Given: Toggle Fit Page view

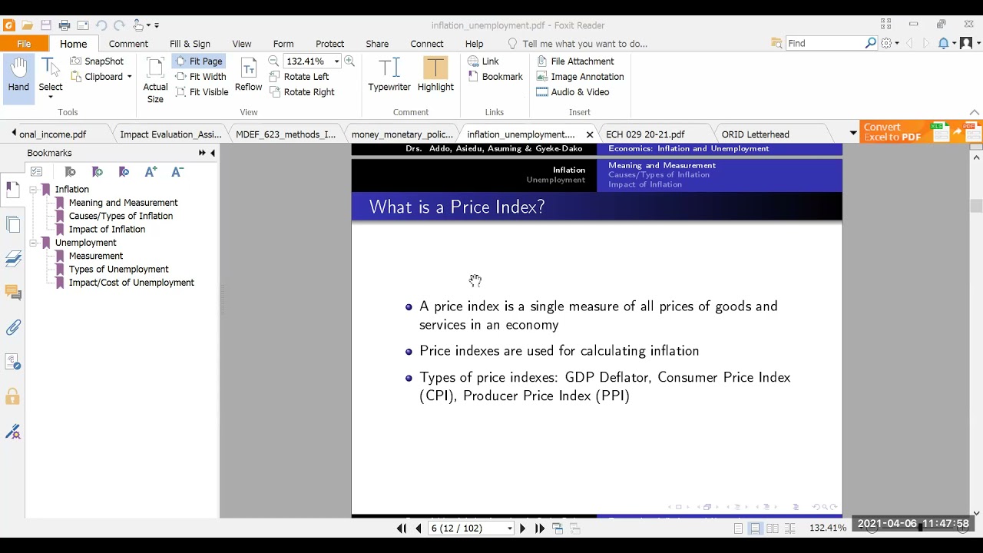Looking at the screenshot, I should (199, 61).
